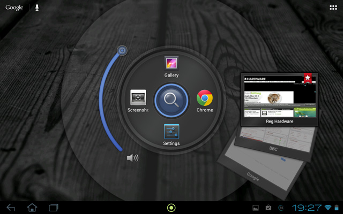343x214 pixels.
Task: Tap the Back navigation button
Action: pyautogui.click(x=11, y=208)
